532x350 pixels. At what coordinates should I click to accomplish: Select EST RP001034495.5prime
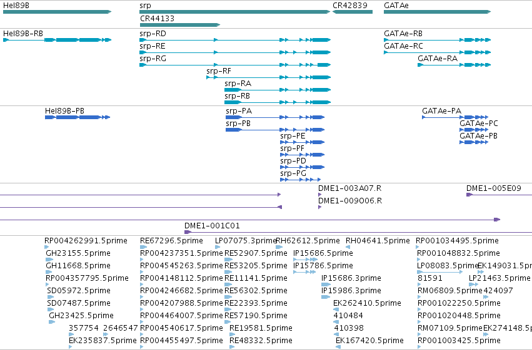pos(418,247)
